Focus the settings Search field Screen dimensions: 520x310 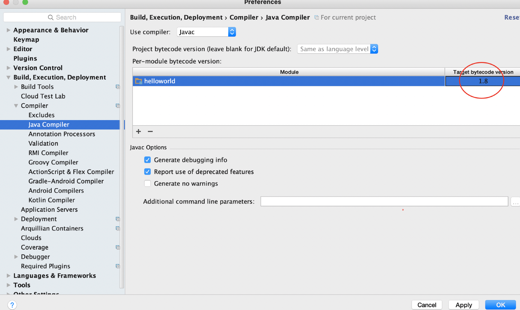tap(62, 17)
